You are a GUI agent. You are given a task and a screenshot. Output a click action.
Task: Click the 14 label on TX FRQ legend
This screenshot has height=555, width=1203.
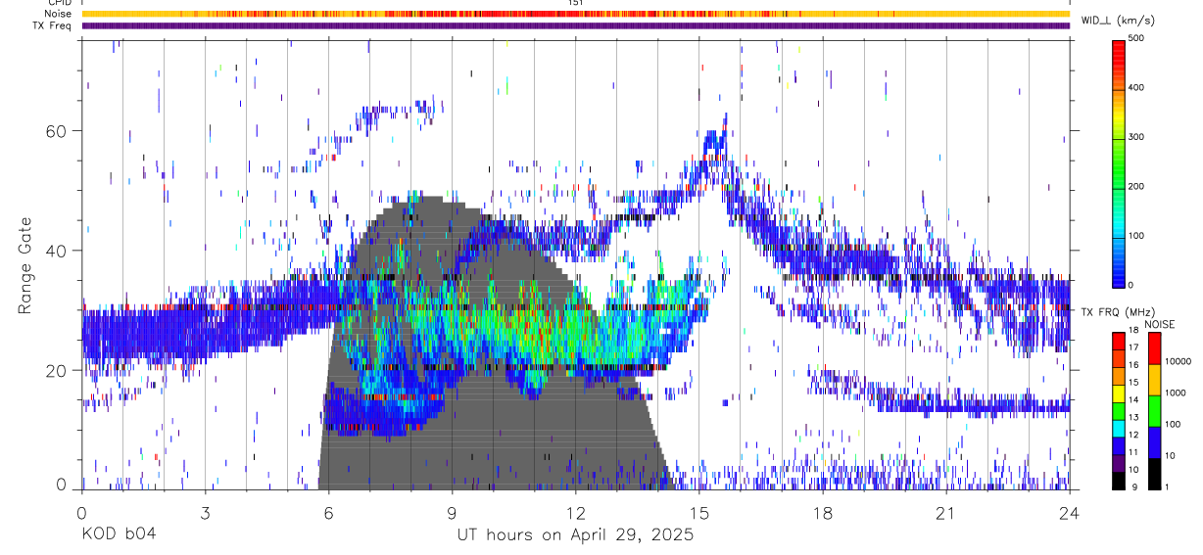[x=1132, y=399]
